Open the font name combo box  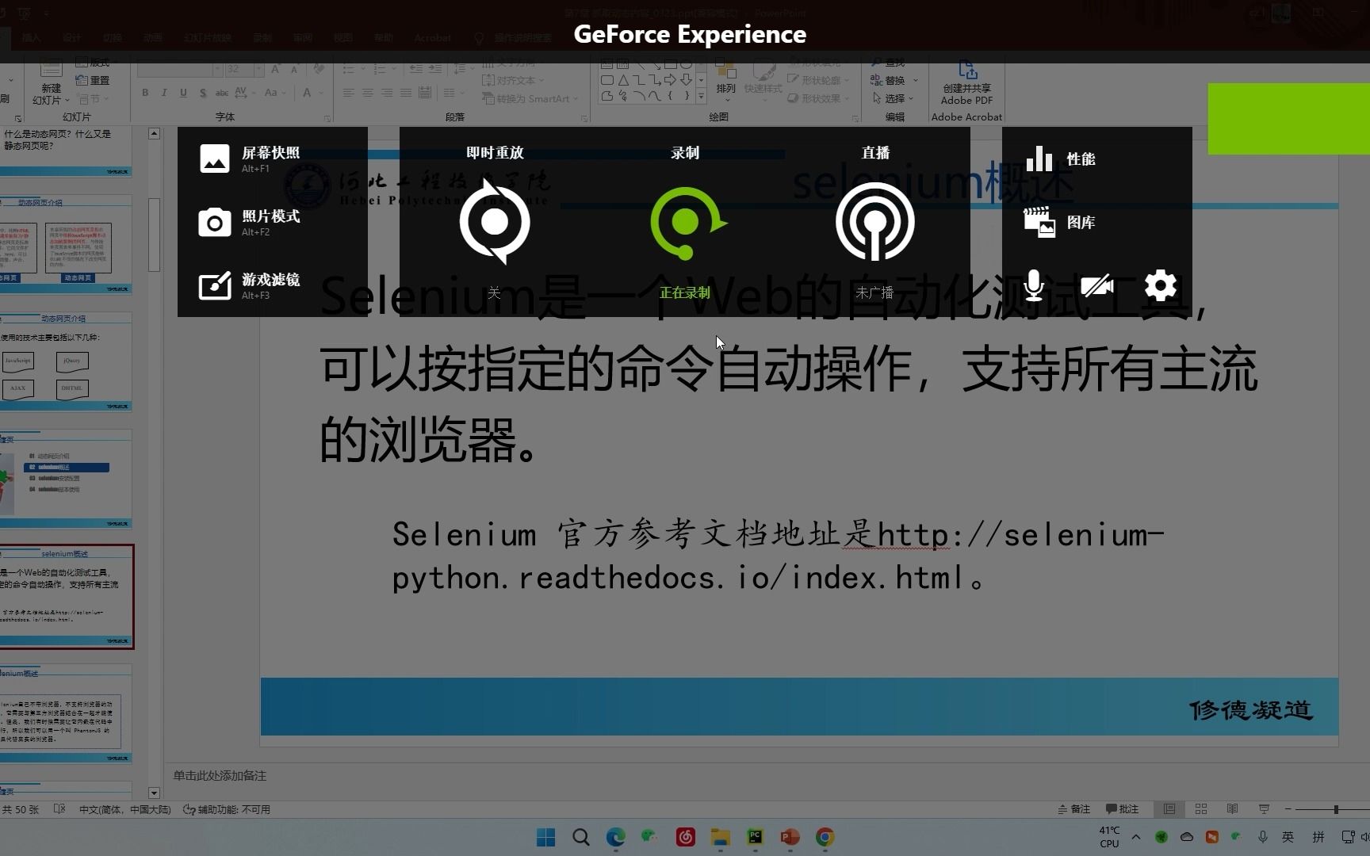(179, 70)
